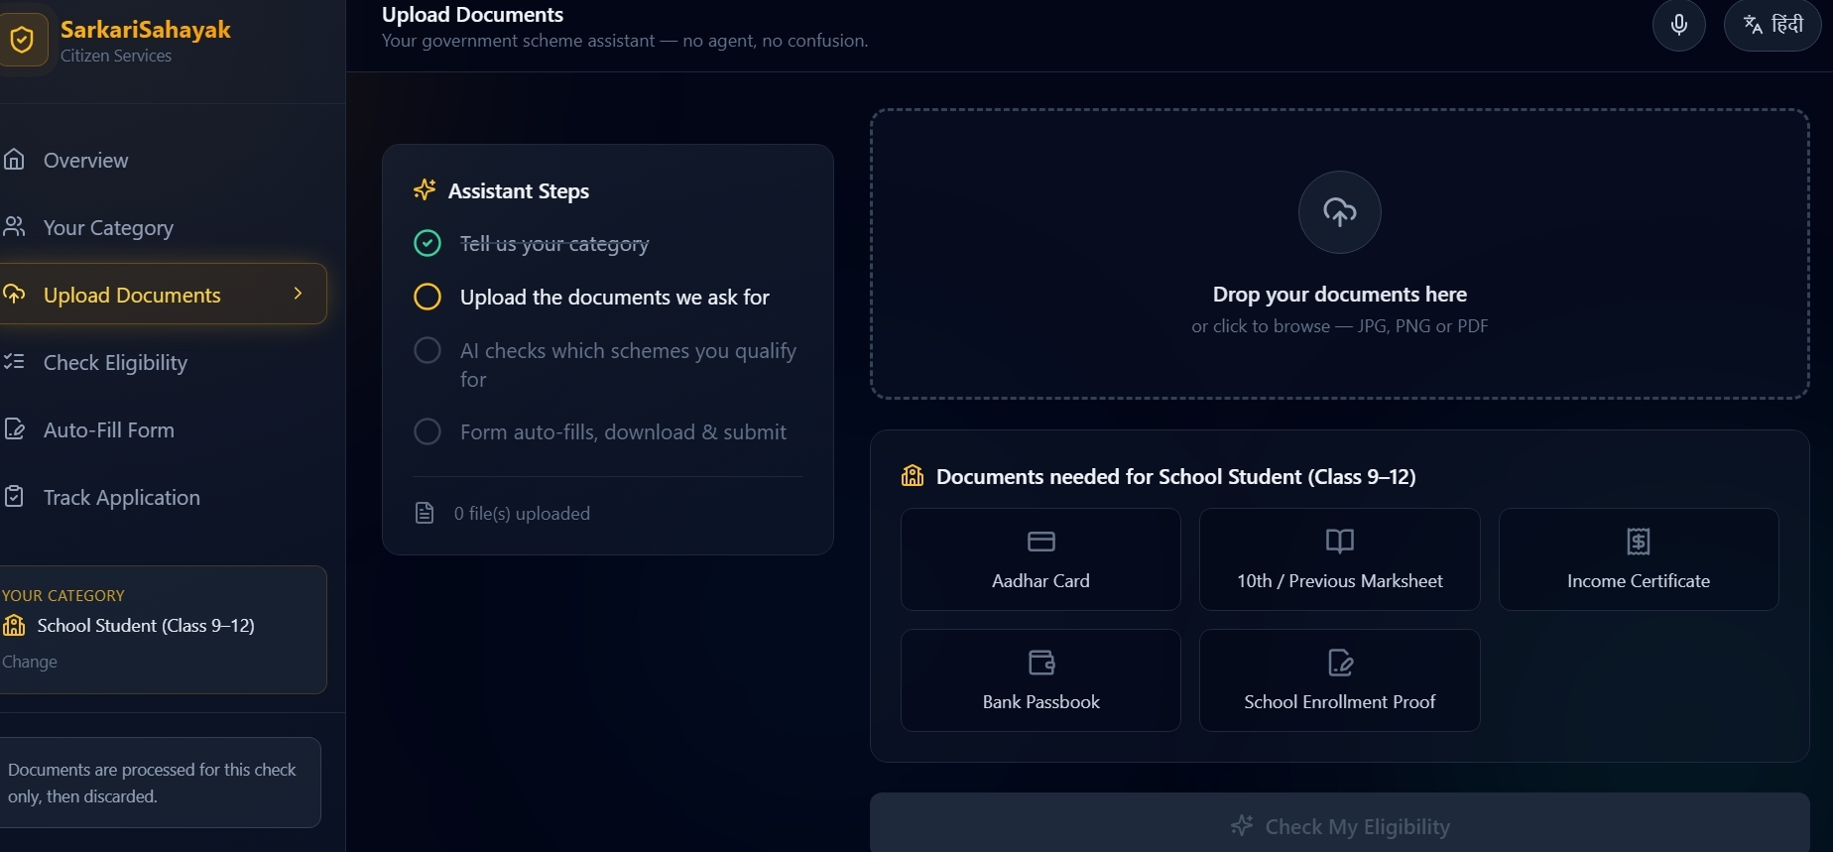The height and width of the screenshot is (852, 1833).
Task: Click the Bank Passbook wallet icon
Action: [1041, 663]
